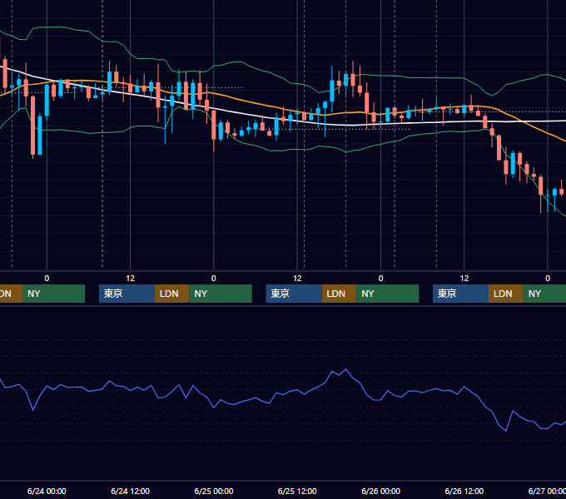Click the LDN session block on 6/26
Viewport: 566px width, 499px height.
506,294
